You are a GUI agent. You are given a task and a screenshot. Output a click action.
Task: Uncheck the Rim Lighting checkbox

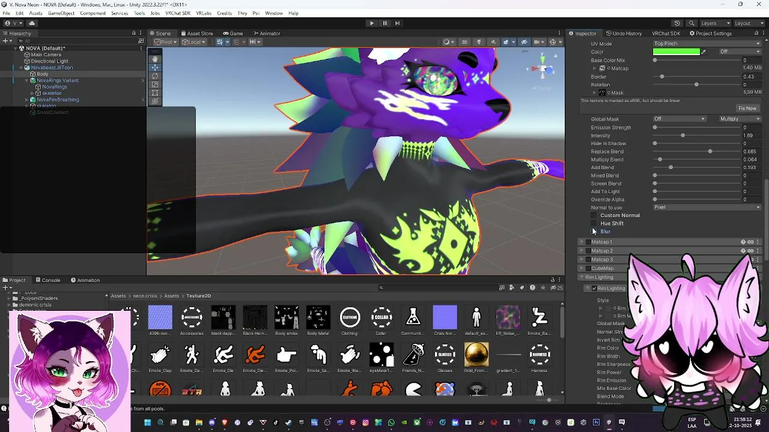[x=594, y=289]
